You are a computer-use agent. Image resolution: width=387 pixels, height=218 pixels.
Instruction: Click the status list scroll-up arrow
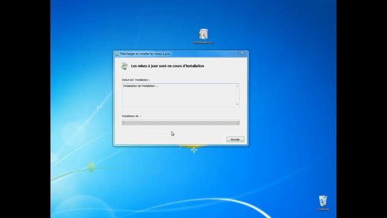236,86
